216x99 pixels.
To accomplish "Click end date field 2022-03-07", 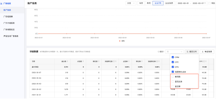I will click(x=198, y=3).
